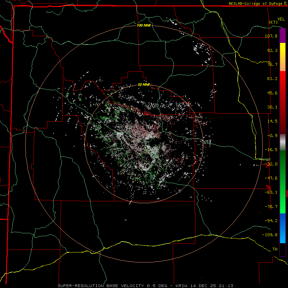
Task: Click the purple segment of velocity color bar
Action: pyautogui.click(x=283, y=36)
